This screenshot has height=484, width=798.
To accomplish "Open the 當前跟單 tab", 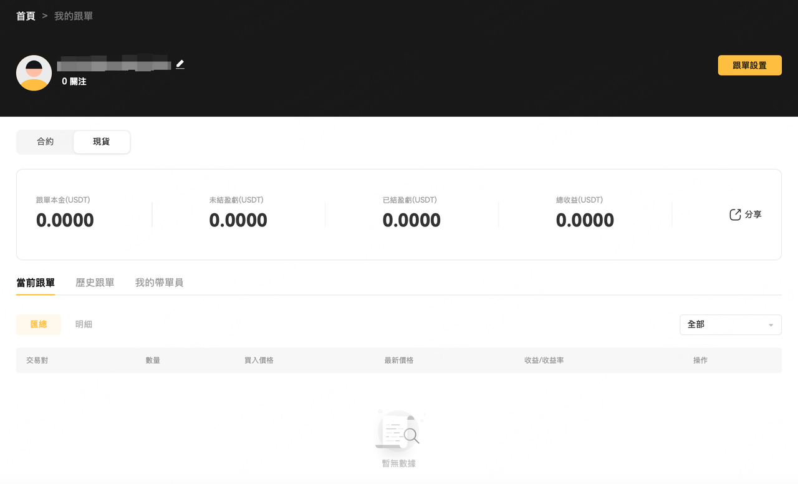I will point(36,283).
